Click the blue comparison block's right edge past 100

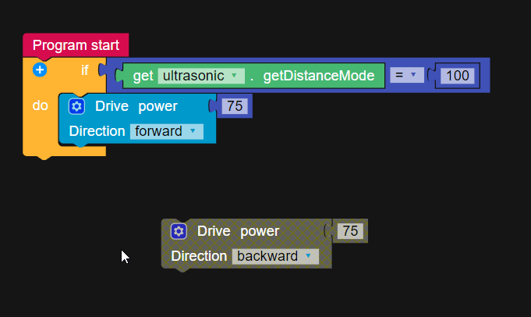point(484,76)
